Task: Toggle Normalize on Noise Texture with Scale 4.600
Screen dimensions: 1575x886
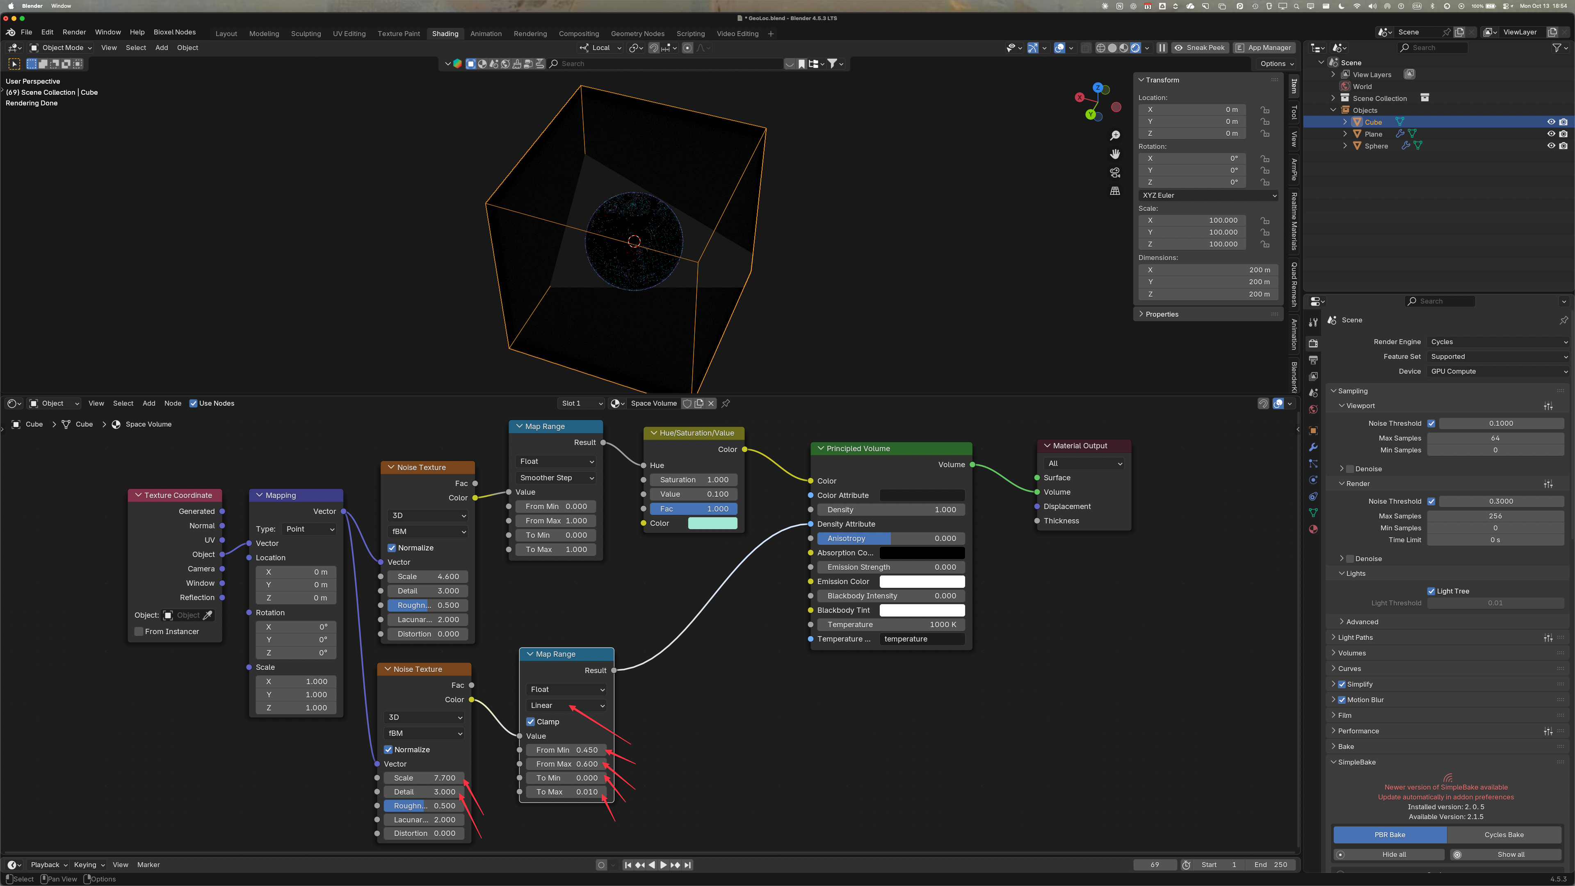Action: coord(392,548)
